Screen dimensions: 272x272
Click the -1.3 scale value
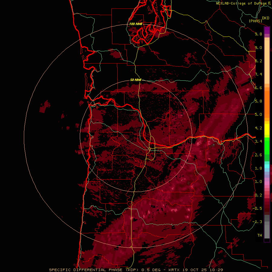(x=257, y=222)
